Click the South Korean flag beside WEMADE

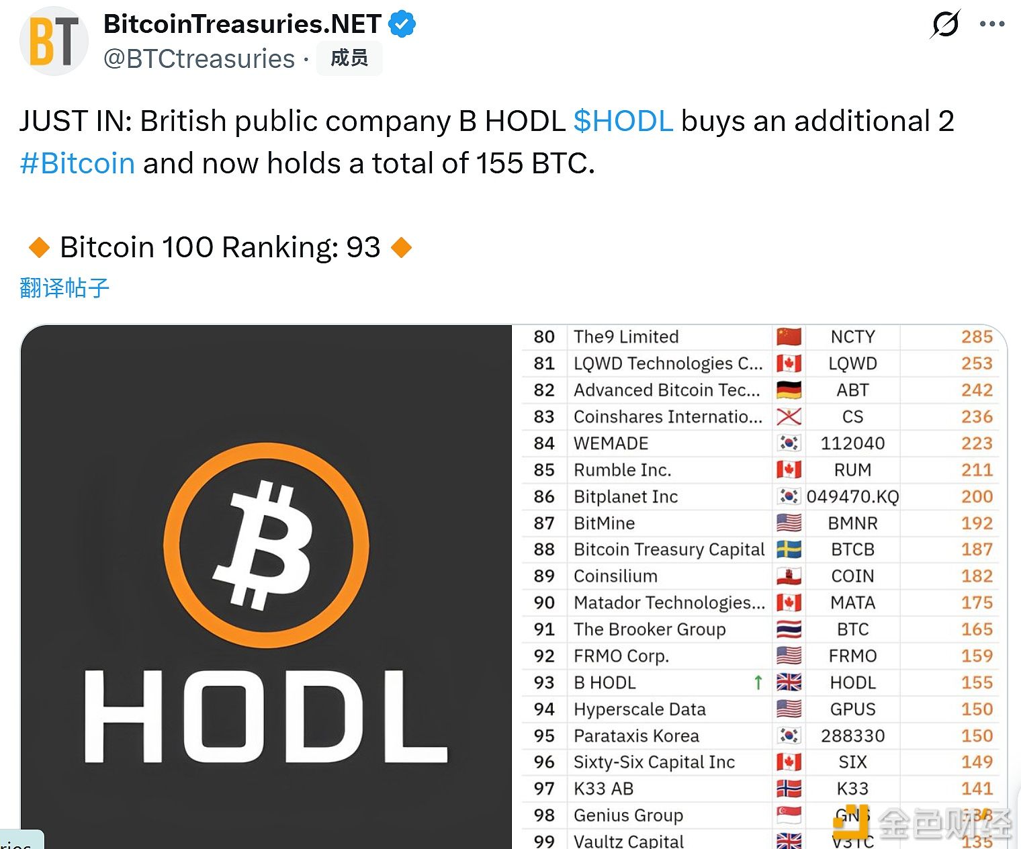click(x=790, y=443)
